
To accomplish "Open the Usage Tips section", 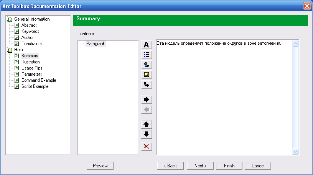I will 32,68.
